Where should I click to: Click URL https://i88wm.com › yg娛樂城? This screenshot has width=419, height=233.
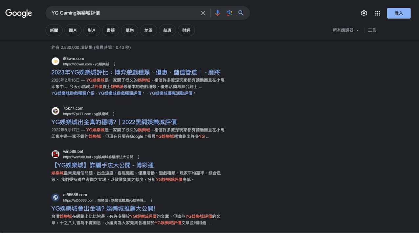point(86,64)
